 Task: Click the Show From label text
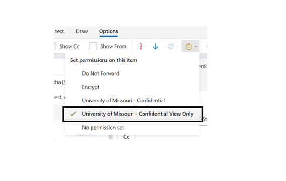[x=113, y=46]
